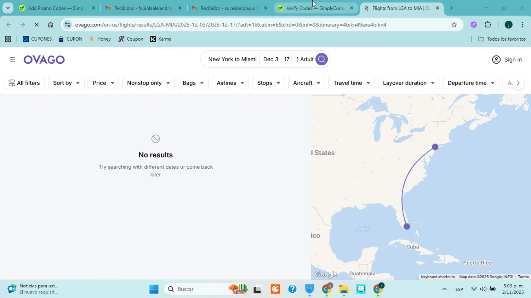Open File Explorer from the taskbar
The image size is (531, 298).
click(344, 289)
